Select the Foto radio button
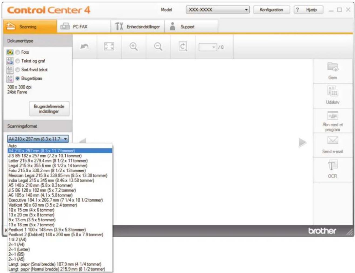The width and height of the screenshot is (355, 273). (18, 52)
